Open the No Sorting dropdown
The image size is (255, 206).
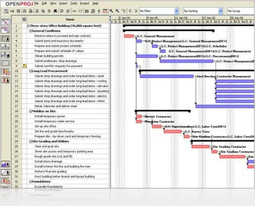click(x=221, y=11)
